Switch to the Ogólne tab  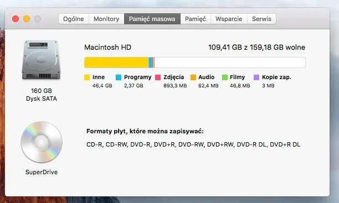tap(74, 19)
